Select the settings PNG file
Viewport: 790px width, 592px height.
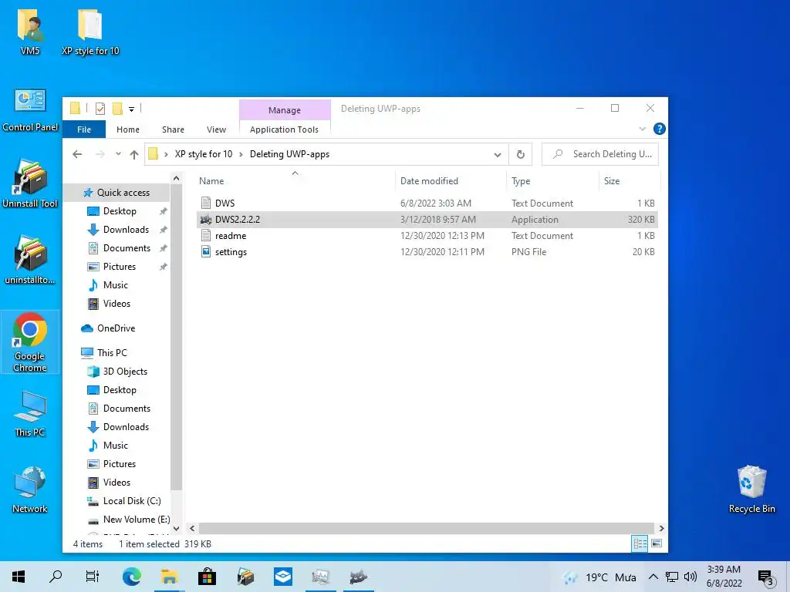(x=427, y=252)
